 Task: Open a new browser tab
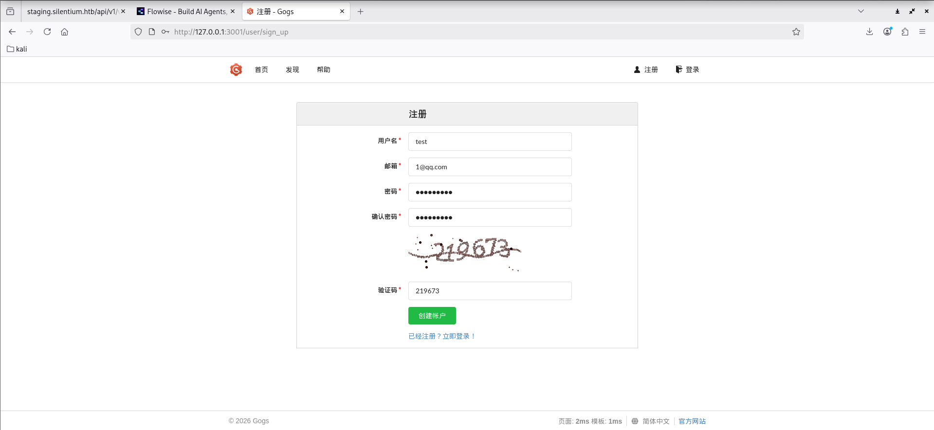click(x=360, y=11)
